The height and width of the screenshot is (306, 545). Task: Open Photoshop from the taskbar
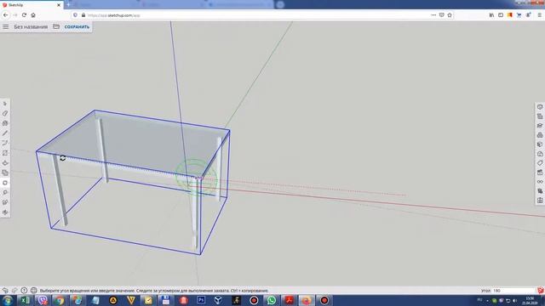[x=201, y=300]
